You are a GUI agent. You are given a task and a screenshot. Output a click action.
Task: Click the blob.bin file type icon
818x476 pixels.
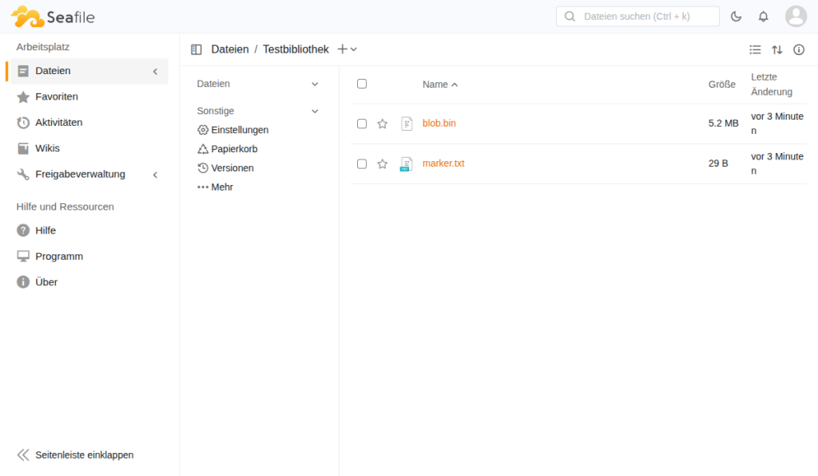[x=407, y=124]
